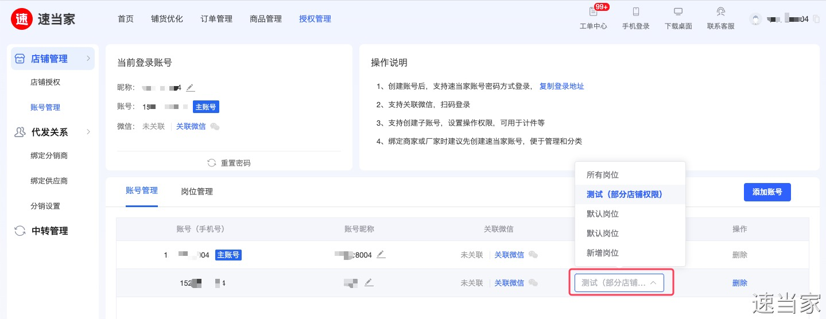Screen dimensions: 826x319
Task: Click the 复制登录地址 link
Action: 561,87
